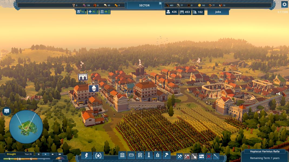289x162 pixels.
Task: Edit sector name with pencil icon
Action: (160, 3)
